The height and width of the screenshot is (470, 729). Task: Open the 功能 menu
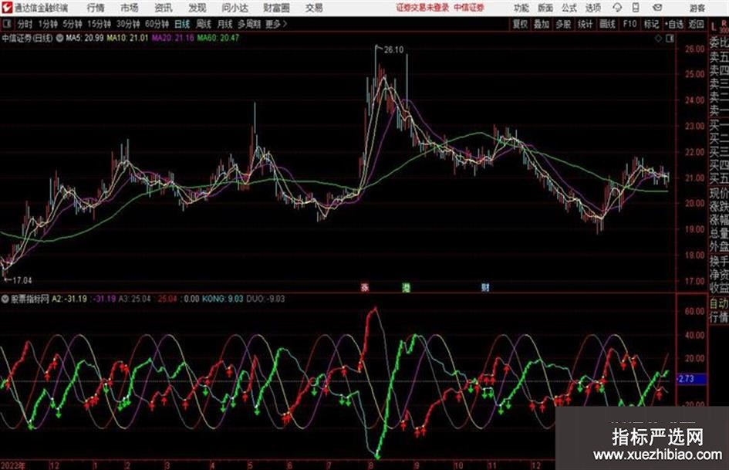tap(521, 8)
